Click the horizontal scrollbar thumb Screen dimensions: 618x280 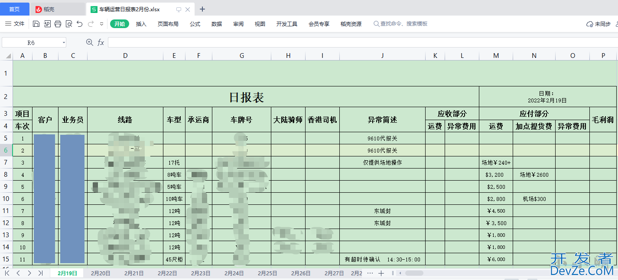pos(414,273)
